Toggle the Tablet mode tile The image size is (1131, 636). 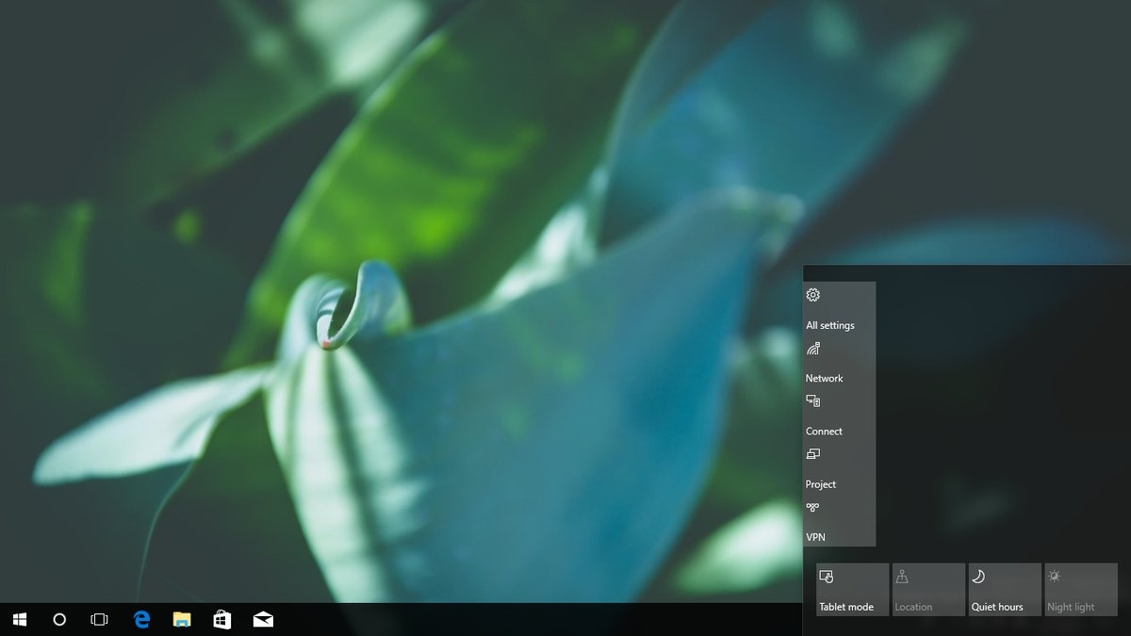pyautogui.click(x=852, y=590)
